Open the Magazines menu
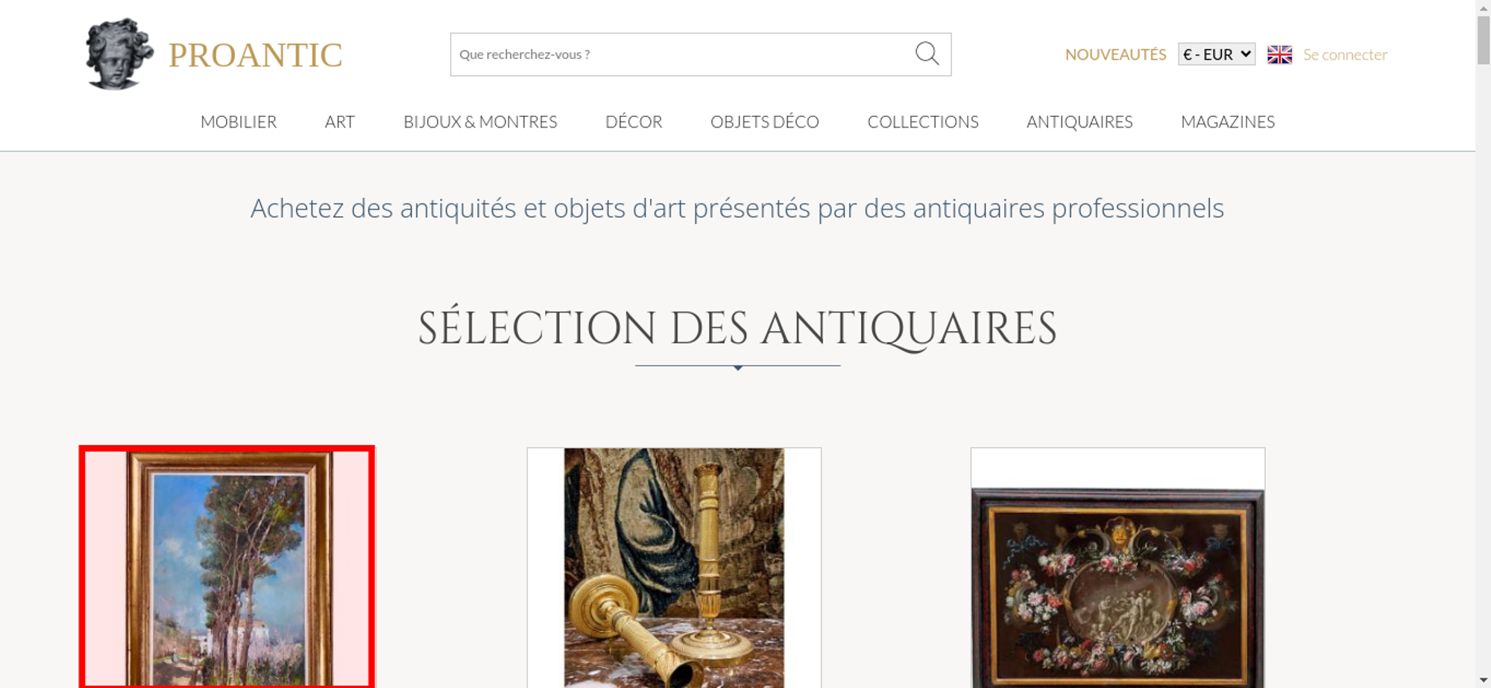 1228,121
